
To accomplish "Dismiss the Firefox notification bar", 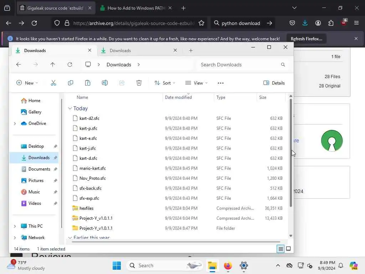I will tap(356, 39).
